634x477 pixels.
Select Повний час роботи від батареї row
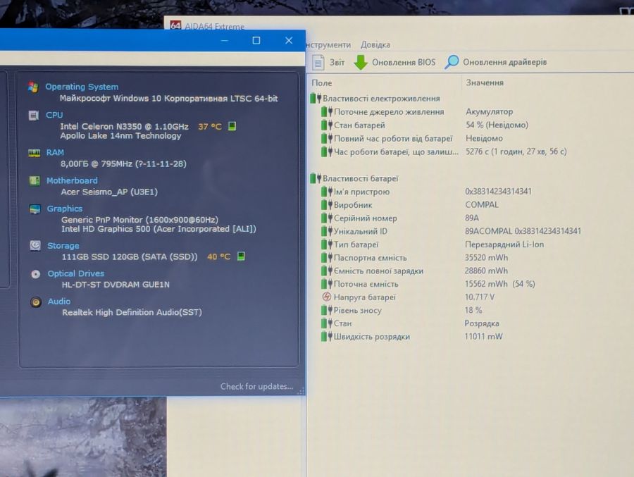[412, 138]
